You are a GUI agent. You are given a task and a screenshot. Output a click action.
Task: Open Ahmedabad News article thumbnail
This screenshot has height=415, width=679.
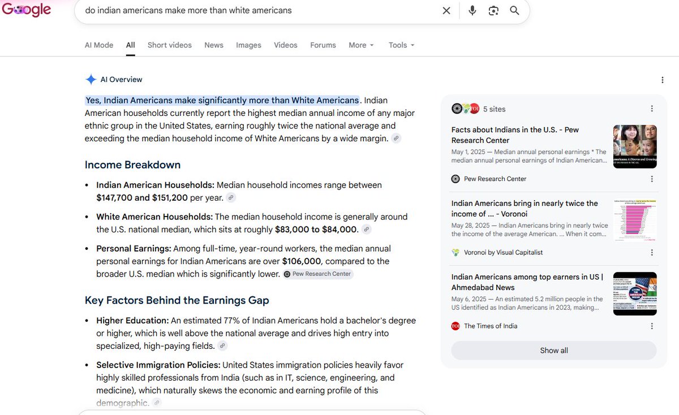(635, 293)
